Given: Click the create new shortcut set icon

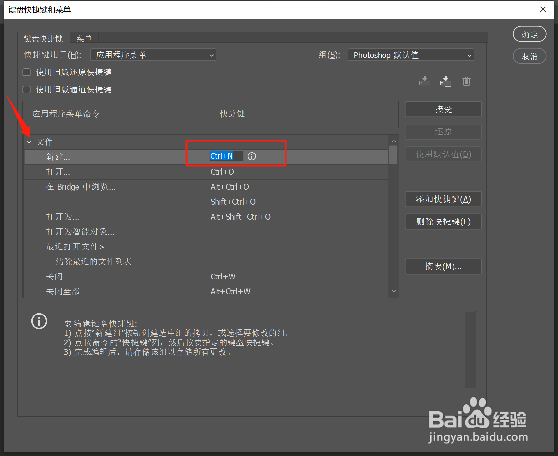Looking at the screenshot, I should tap(446, 81).
